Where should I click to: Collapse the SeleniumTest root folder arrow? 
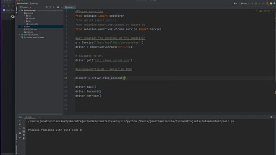click(x=19, y=10)
